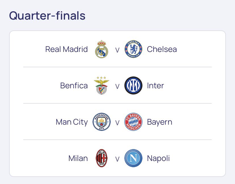This screenshot has height=184, width=235.
Task: Click the Inter circular logo
Action: (x=133, y=85)
